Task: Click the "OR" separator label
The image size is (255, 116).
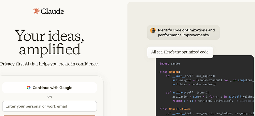Action: [x=50, y=97]
